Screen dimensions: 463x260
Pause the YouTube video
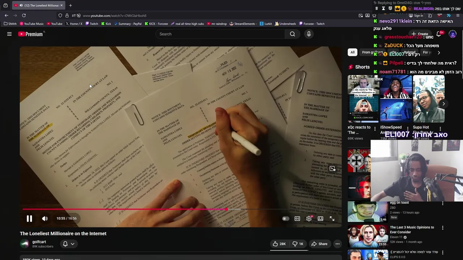tap(29, 218)
